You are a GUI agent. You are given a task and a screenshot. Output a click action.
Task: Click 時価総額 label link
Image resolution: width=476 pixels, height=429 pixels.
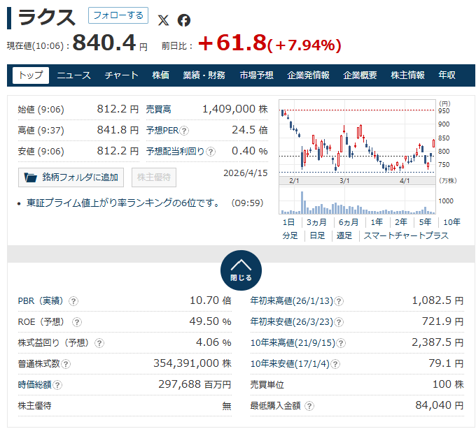click(34, 385)
